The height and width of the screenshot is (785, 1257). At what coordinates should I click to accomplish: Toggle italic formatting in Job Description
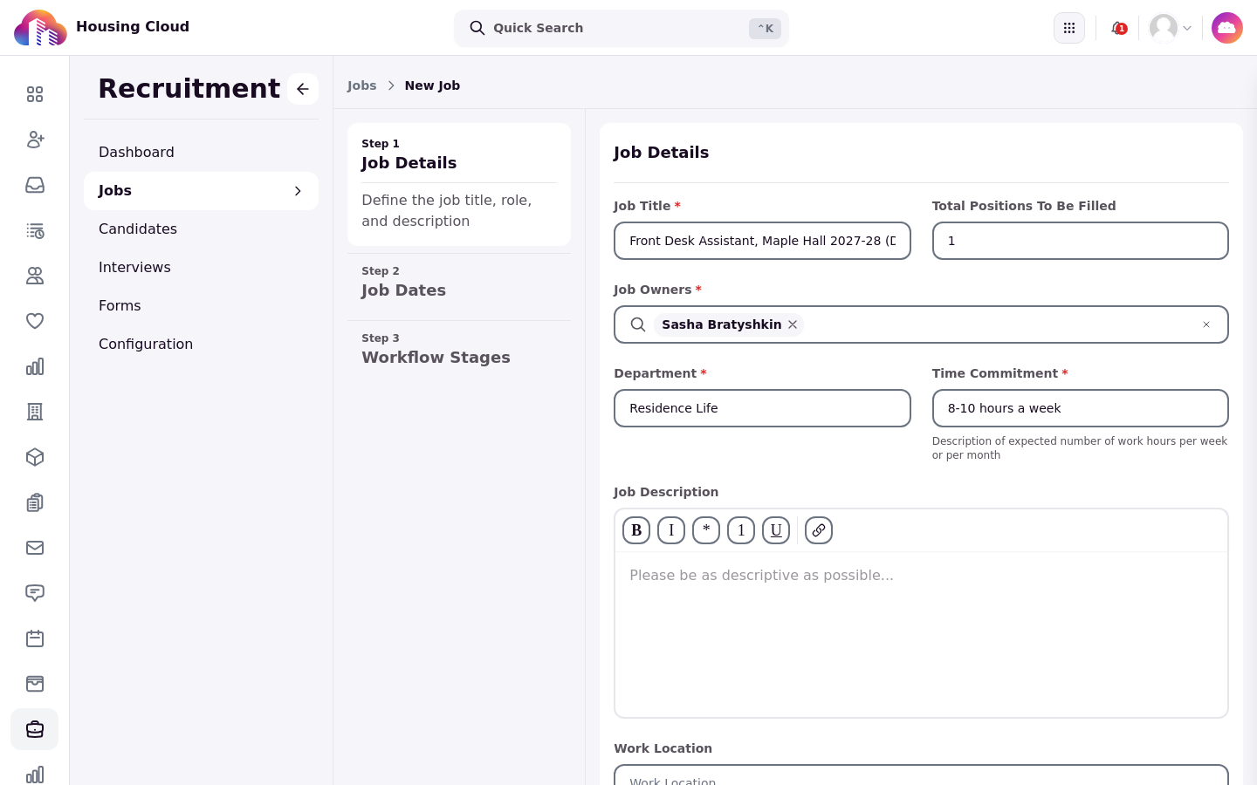tap(671, 530)
